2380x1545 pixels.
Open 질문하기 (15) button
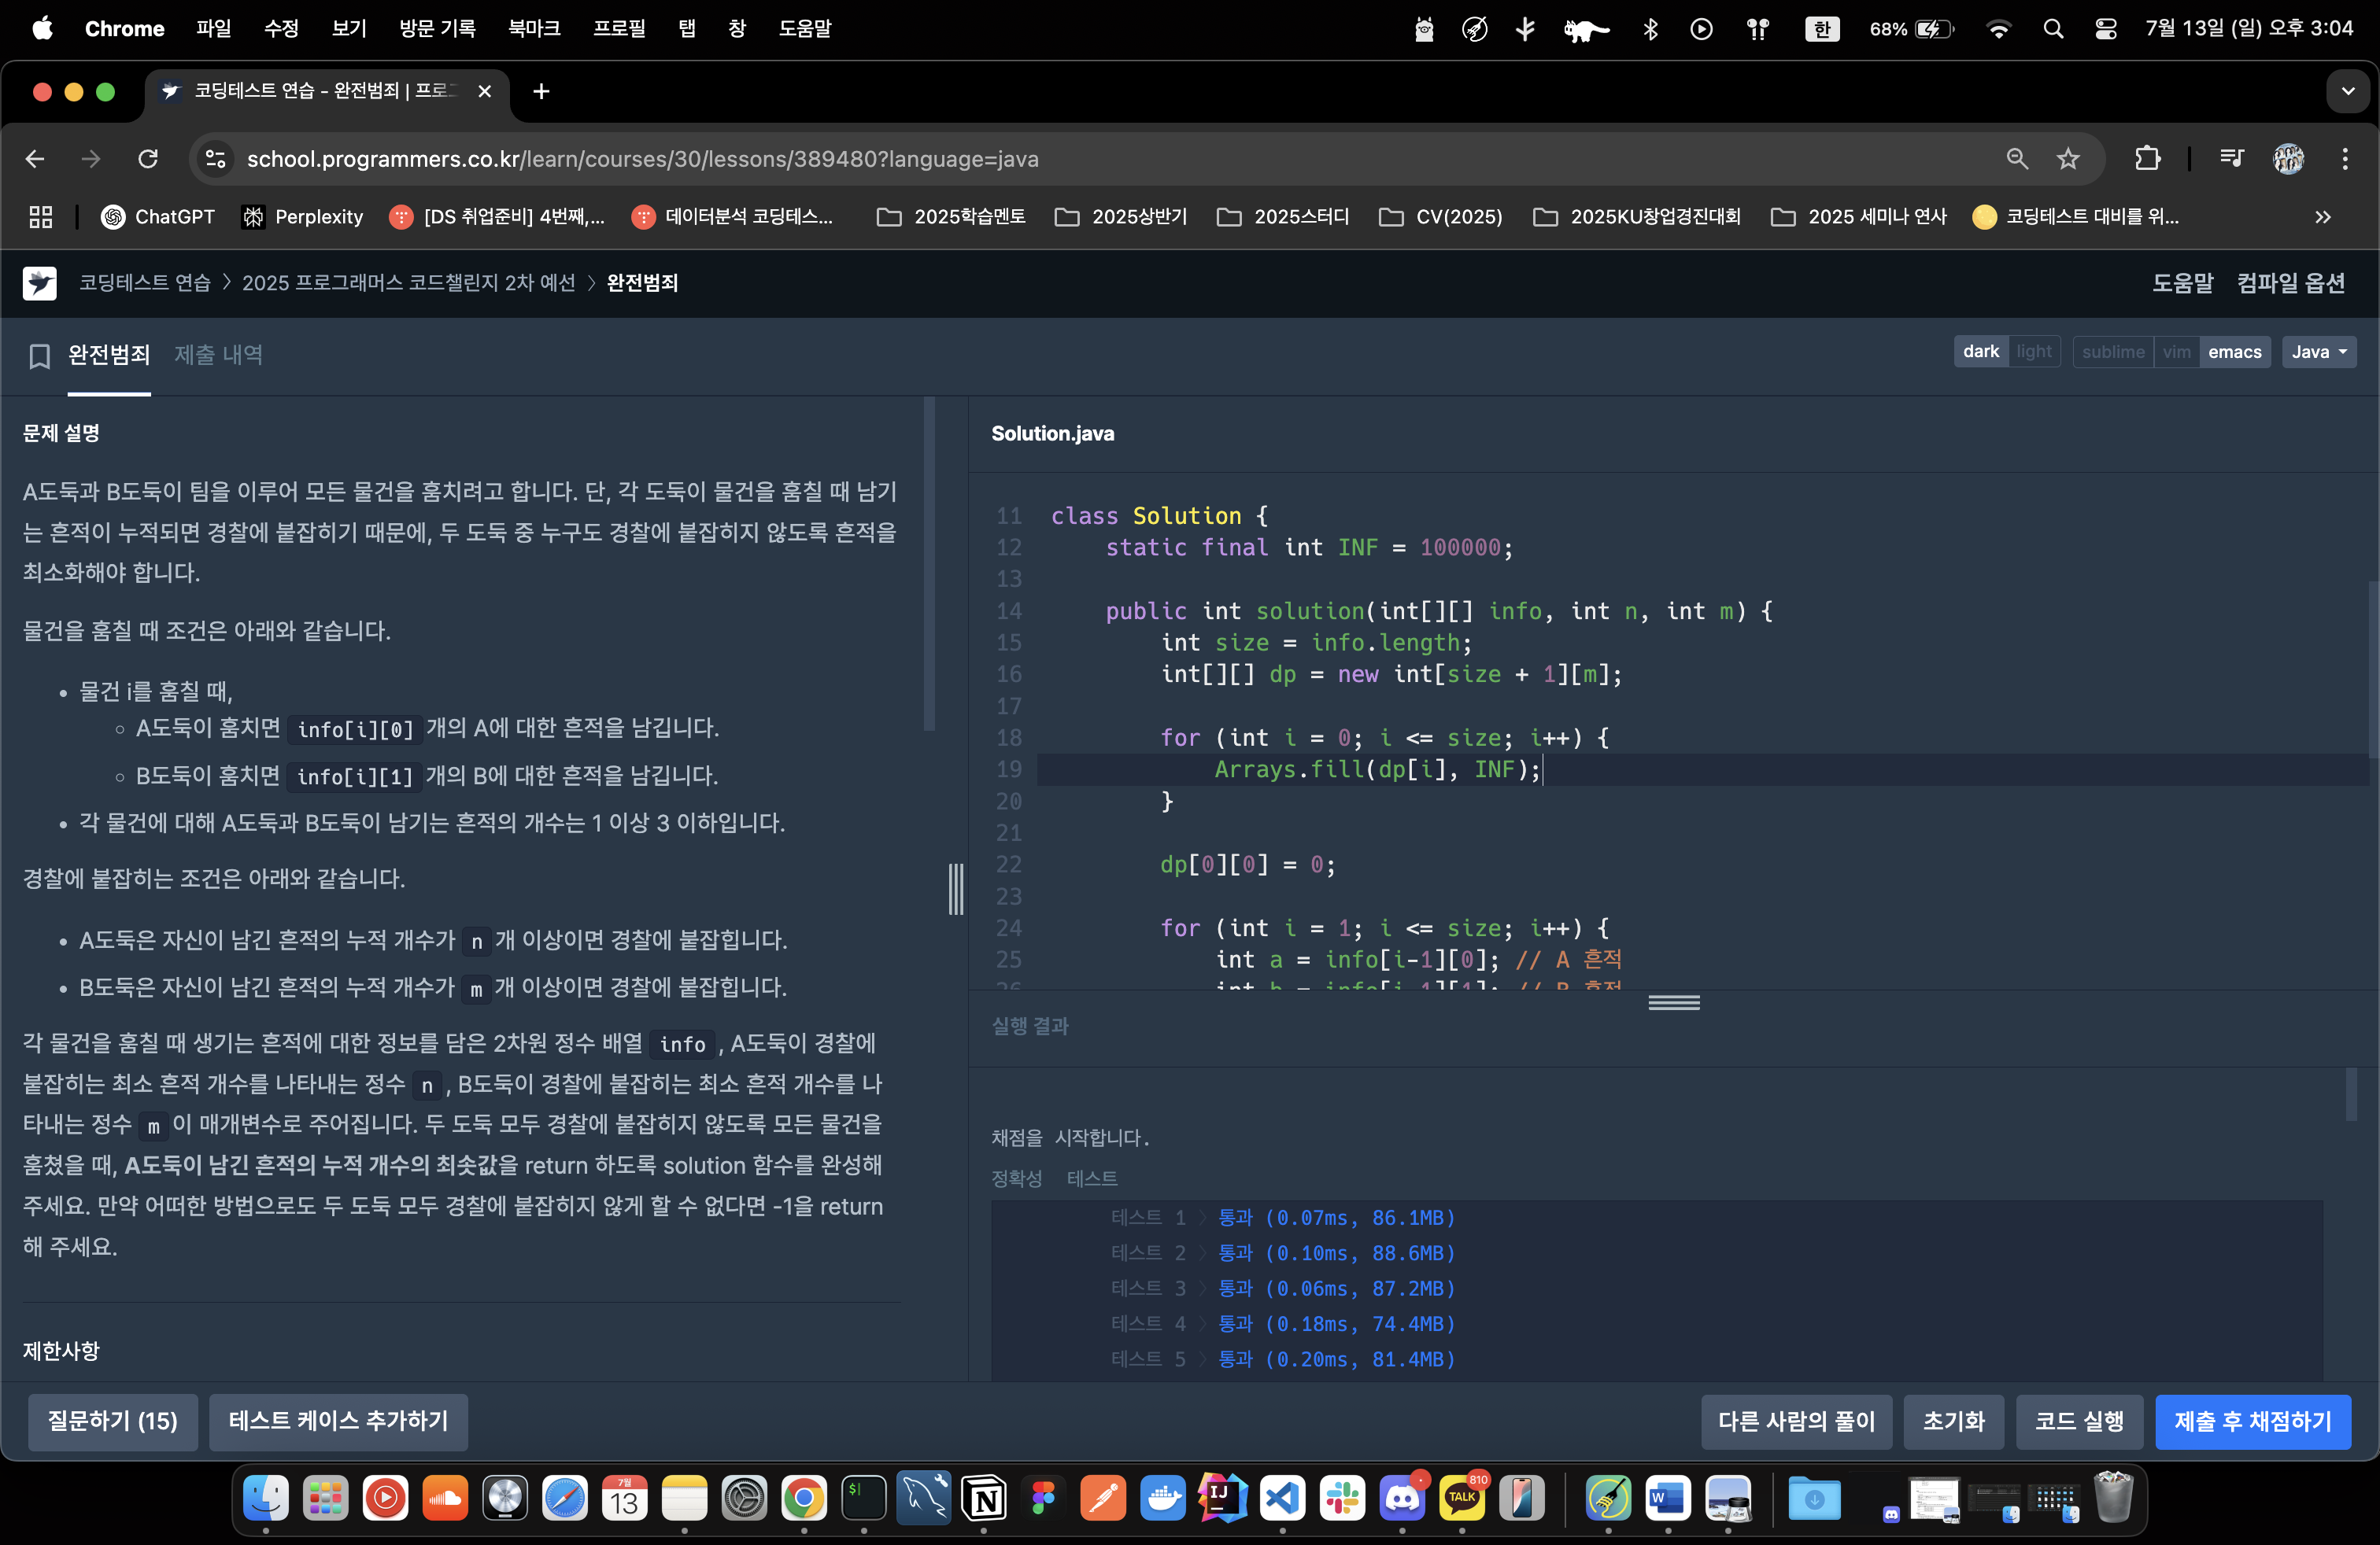pos(112,1421)
